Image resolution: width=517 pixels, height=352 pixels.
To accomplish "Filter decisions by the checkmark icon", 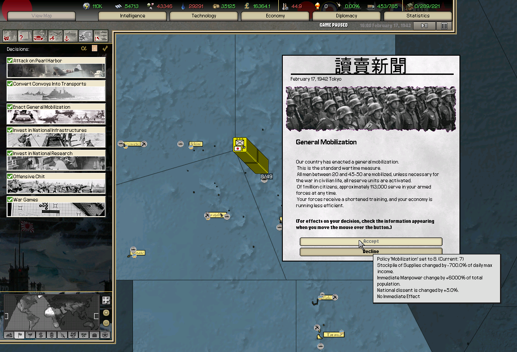I will 105,49.
